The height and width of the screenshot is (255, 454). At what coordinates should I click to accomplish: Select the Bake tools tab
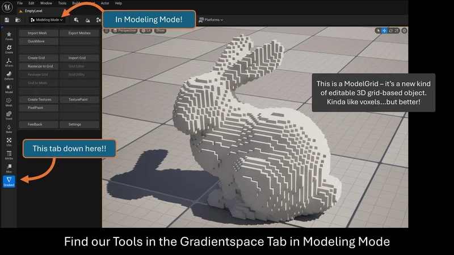(9, 129)
